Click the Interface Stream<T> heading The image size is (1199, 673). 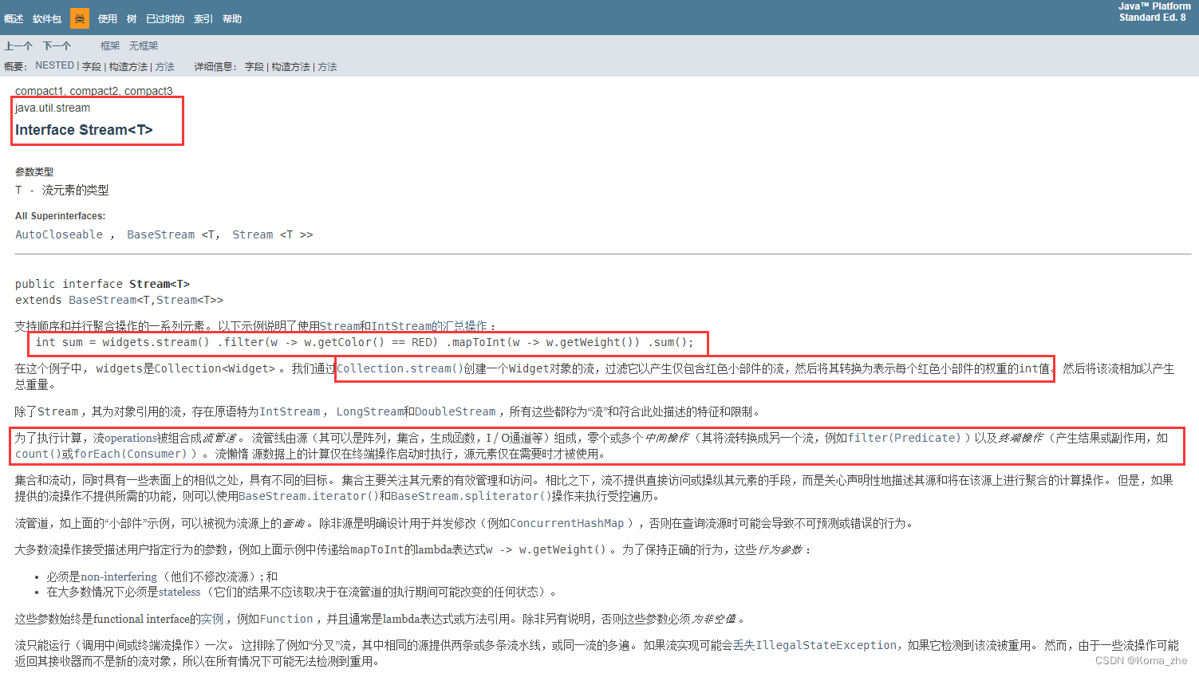pyautogui.click(x=84, y=130)
